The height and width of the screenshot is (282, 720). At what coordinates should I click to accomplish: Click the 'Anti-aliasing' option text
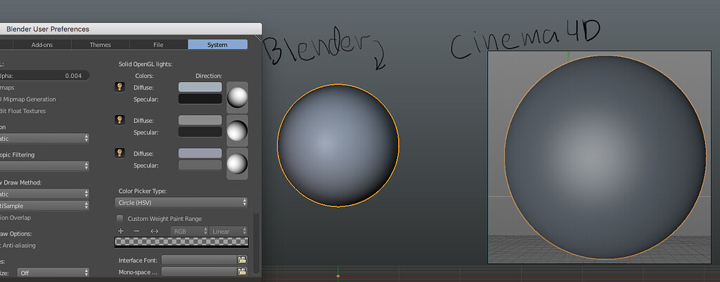point(19,246)
